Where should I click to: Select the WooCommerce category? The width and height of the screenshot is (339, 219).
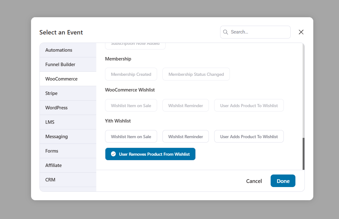[x=68, y=79]
